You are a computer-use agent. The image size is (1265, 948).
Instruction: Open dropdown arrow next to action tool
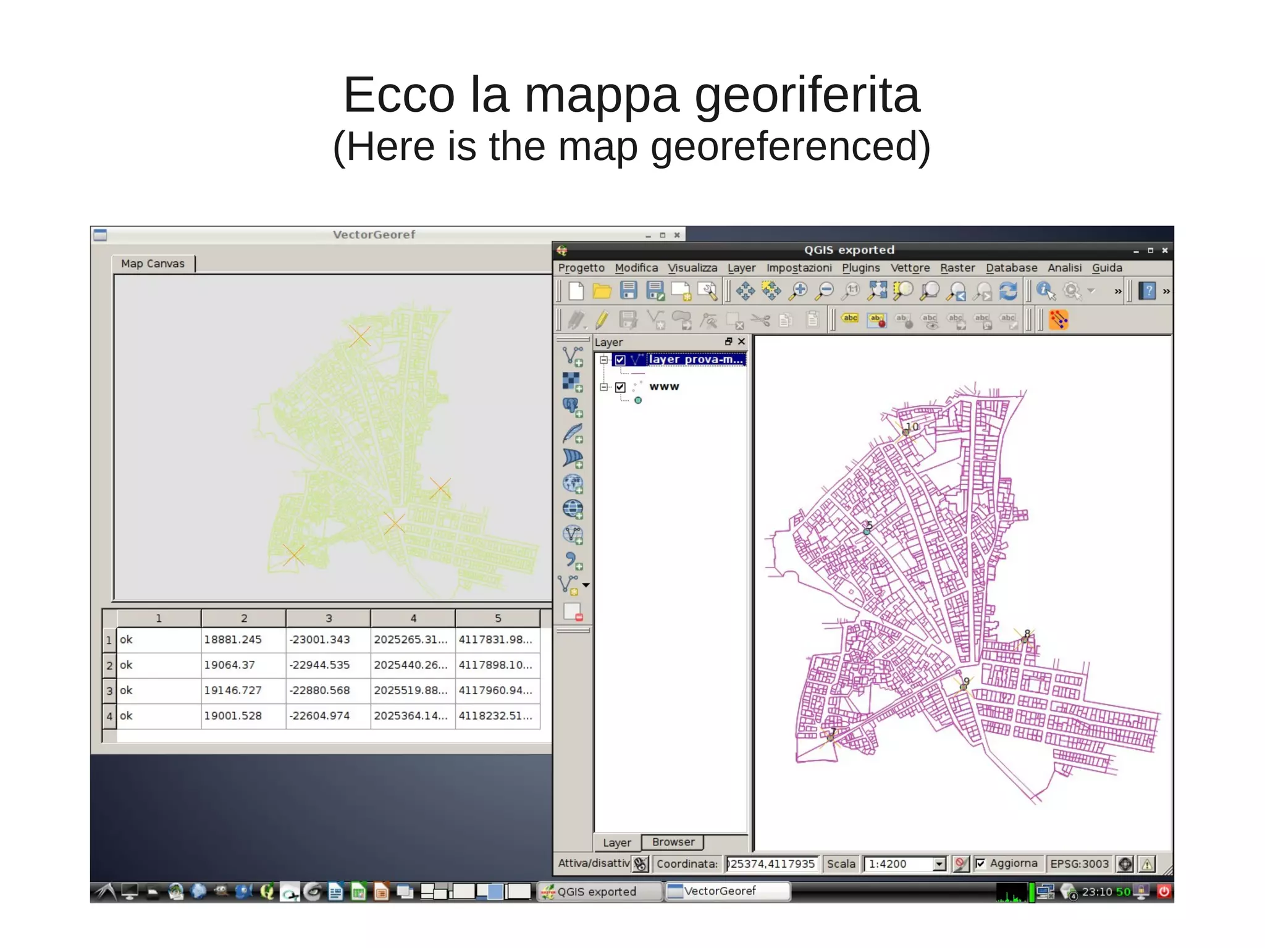click(x=1091, y=291)
